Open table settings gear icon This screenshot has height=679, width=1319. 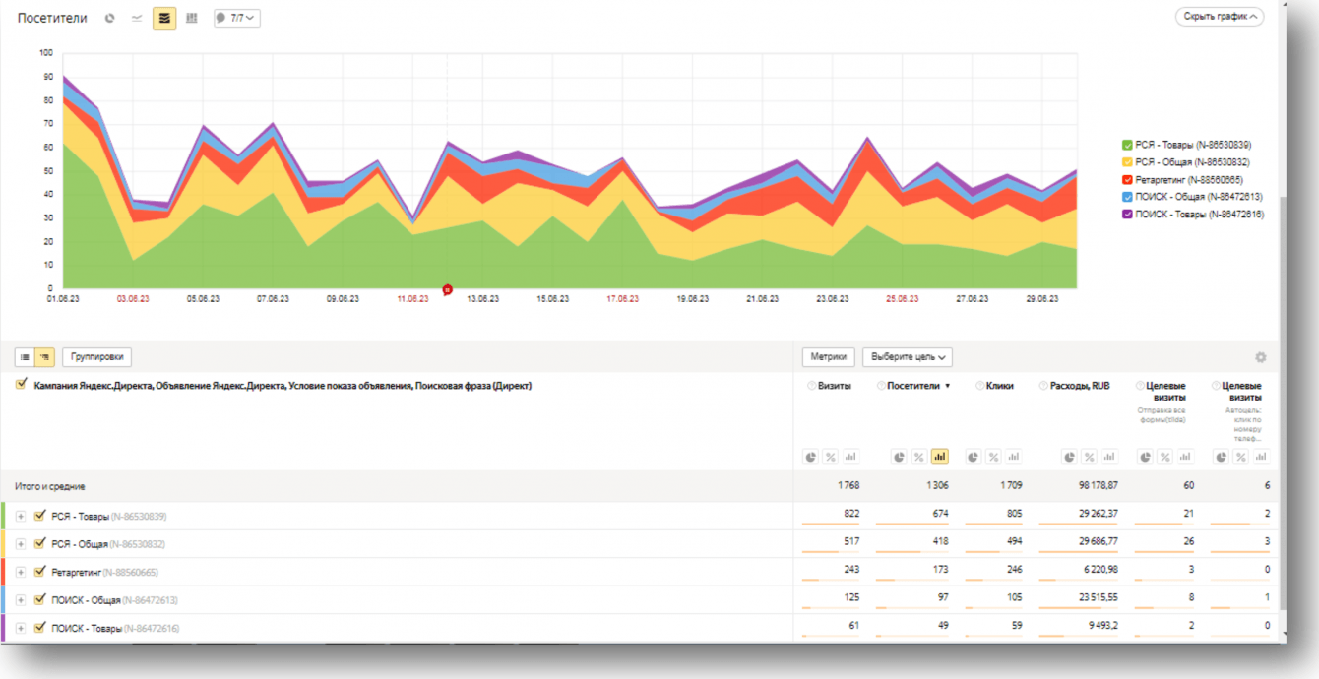[x=1260, y=358]
